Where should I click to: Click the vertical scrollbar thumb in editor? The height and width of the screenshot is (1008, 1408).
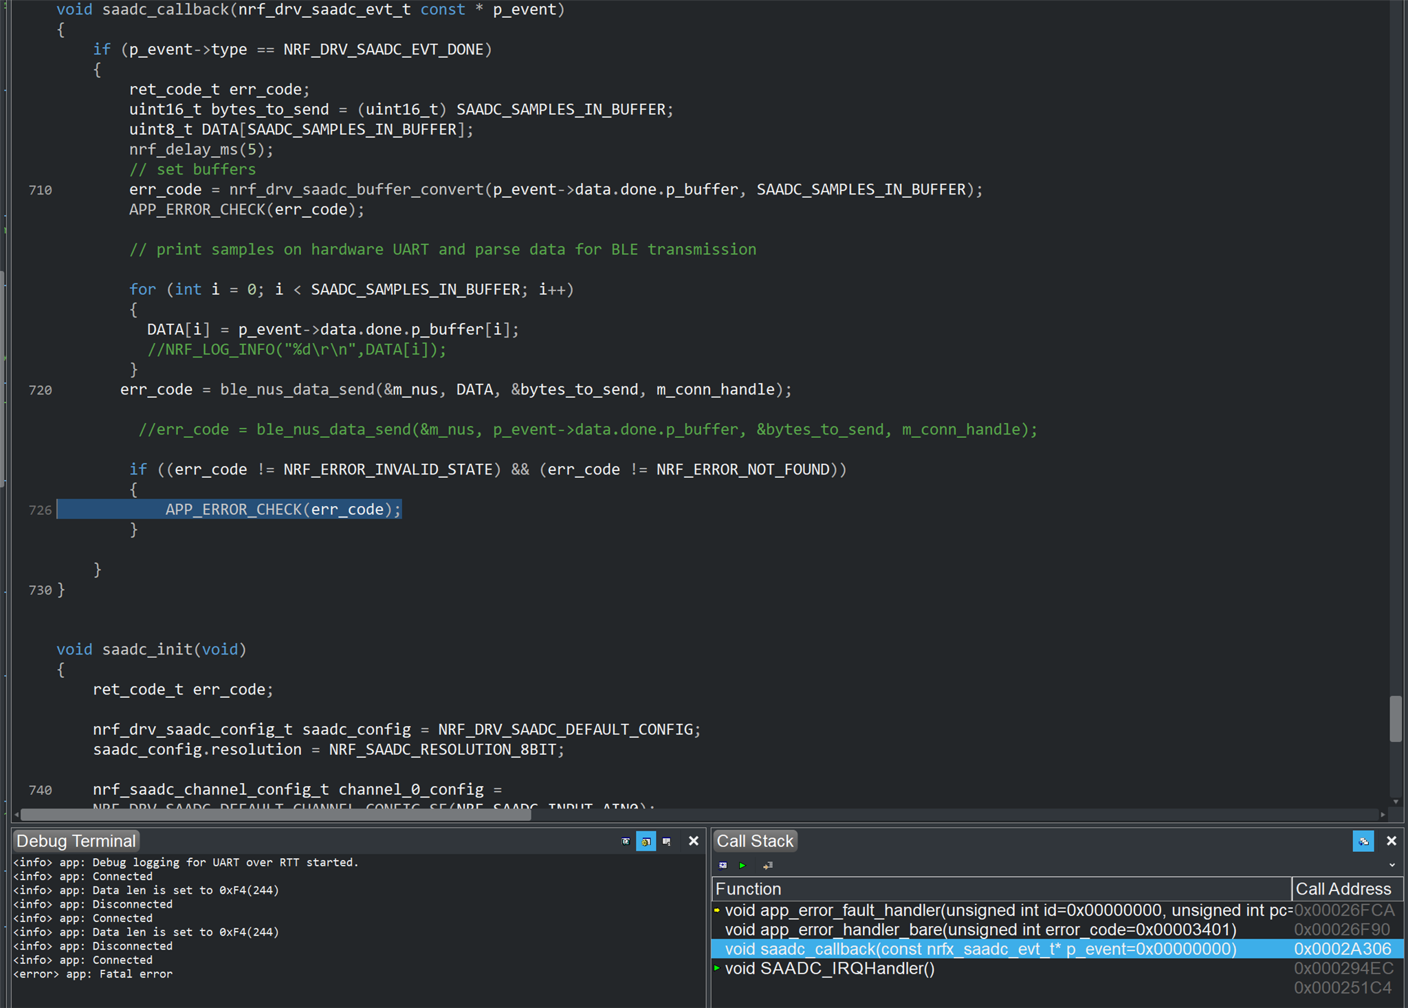[x=1396, y=719]
